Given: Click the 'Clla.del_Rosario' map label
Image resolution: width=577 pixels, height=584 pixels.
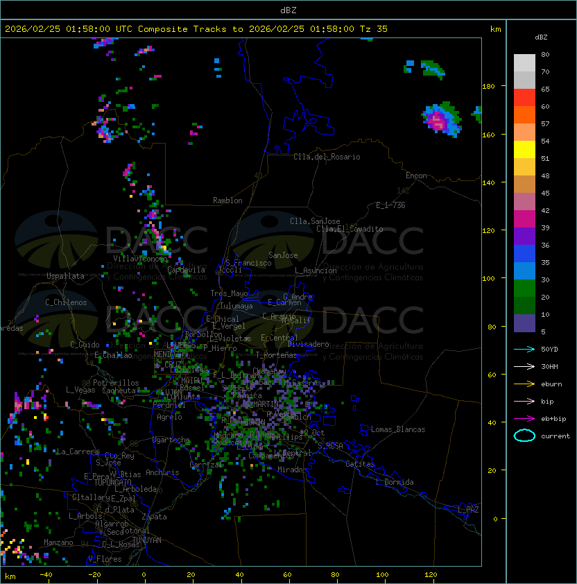Looking at the screenshot, I should (327, 157).
